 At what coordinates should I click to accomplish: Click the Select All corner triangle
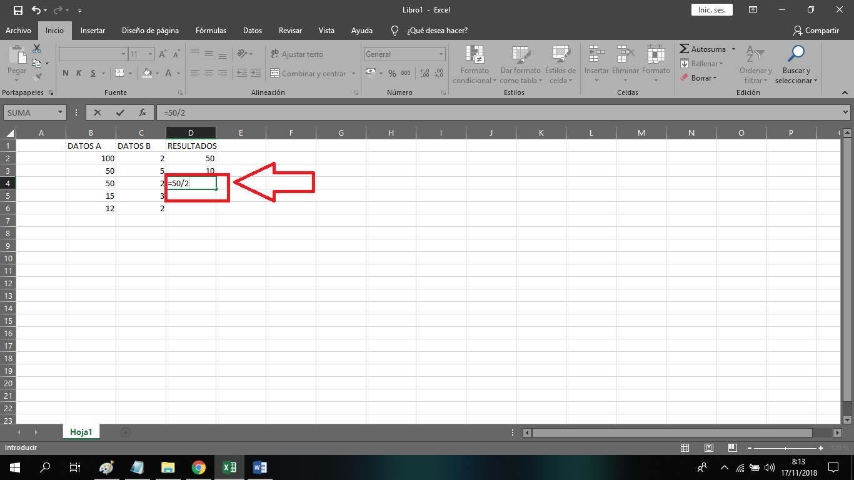click(x=9, y=132)
